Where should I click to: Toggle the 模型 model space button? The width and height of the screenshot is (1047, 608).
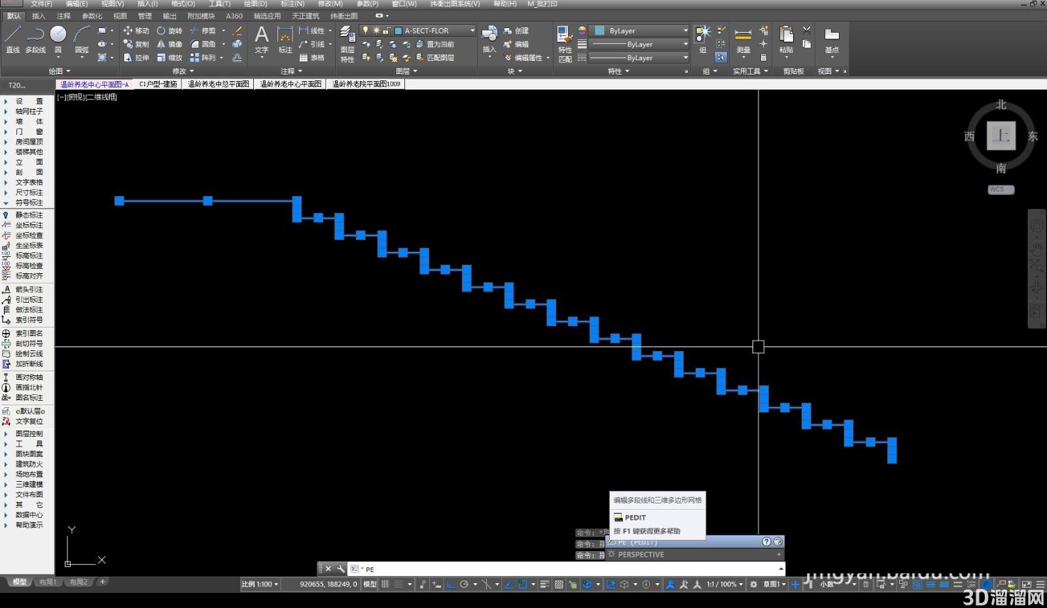point(370,584)
